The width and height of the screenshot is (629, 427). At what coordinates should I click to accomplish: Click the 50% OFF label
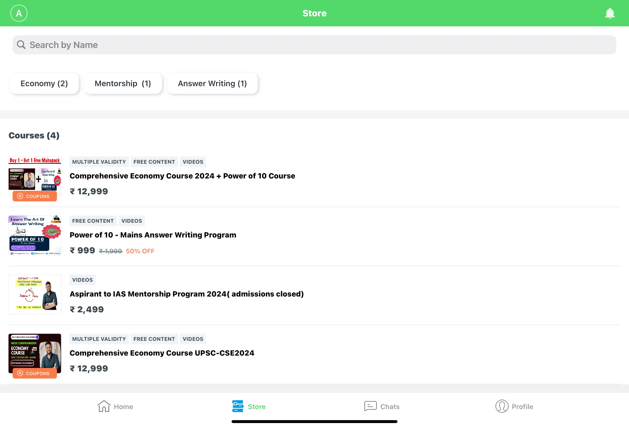(140, 251)
